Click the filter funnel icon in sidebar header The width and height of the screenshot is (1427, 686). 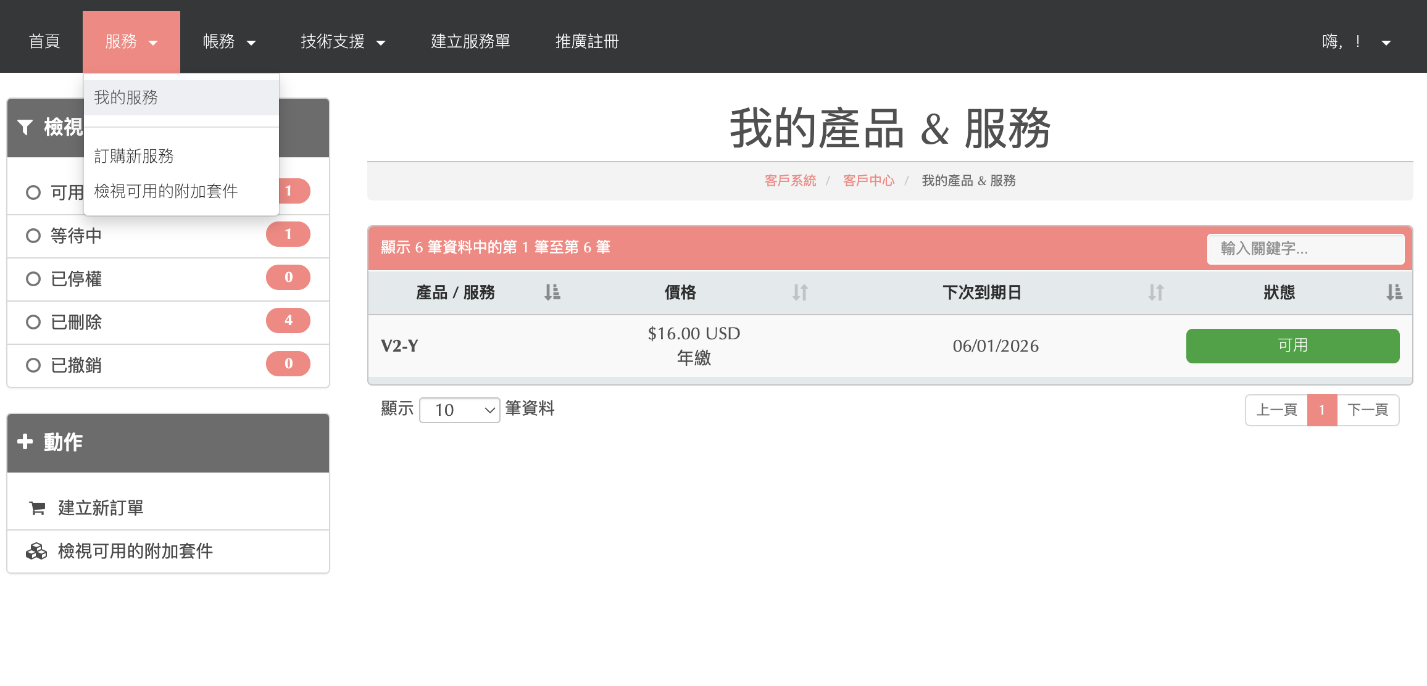point(25,127)
